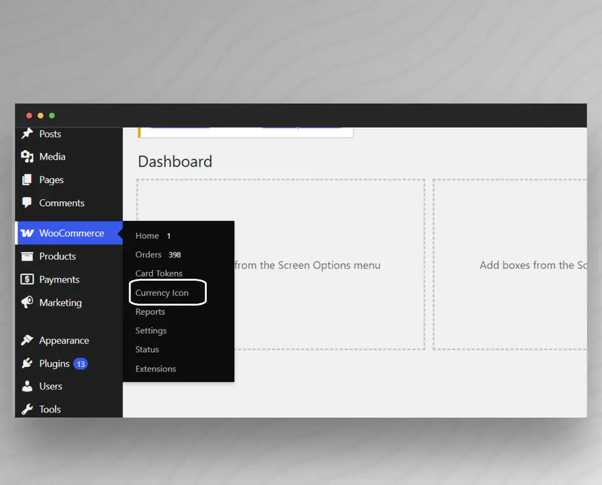Open the Tools menu

[50, 409]
